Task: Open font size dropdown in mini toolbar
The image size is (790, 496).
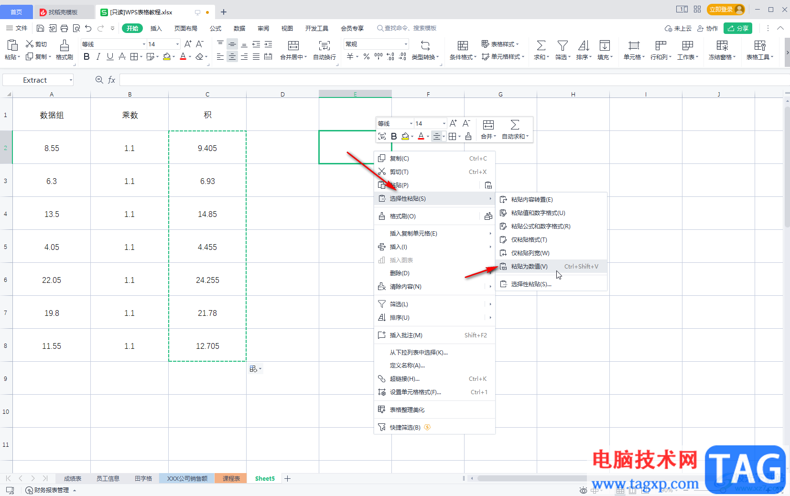Action: click(x=444, y=123)
